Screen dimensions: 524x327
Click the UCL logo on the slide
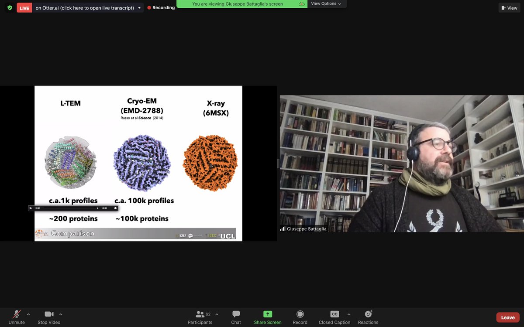point(228,236)
